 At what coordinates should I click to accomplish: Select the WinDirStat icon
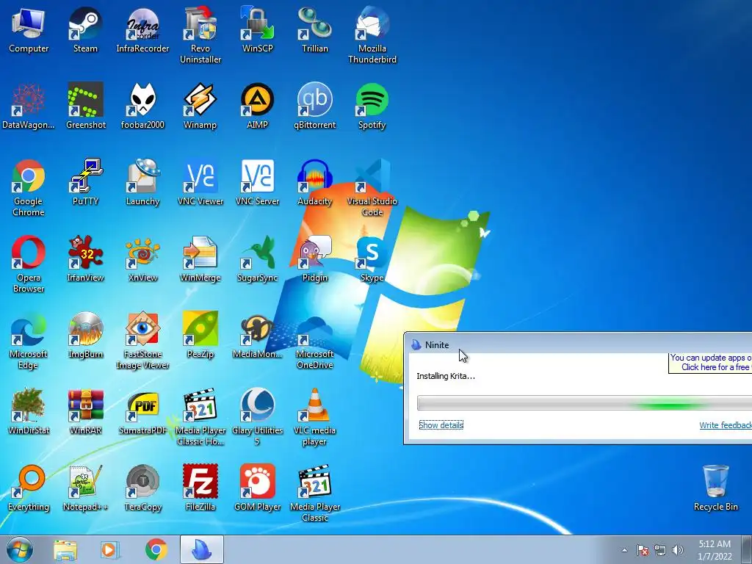coord(29,411)
